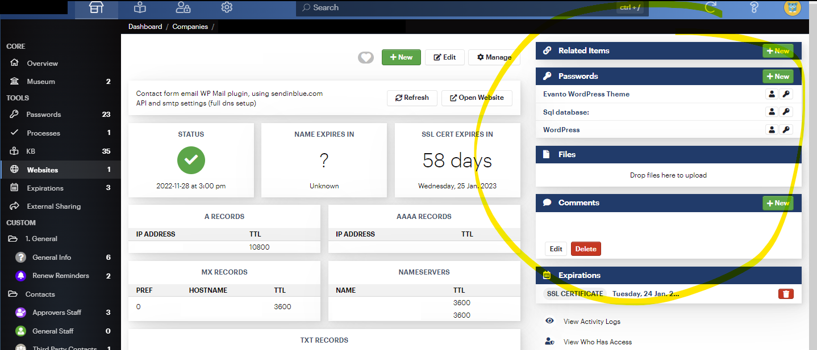The image size is (817, 350).
Task: Open the help question mark icon
Action: pos(755,7)
